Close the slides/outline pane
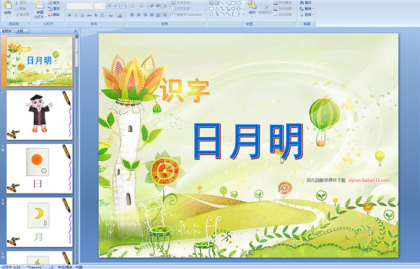Image resolution: width=420 pixels, height=269 pixels. 76,31
